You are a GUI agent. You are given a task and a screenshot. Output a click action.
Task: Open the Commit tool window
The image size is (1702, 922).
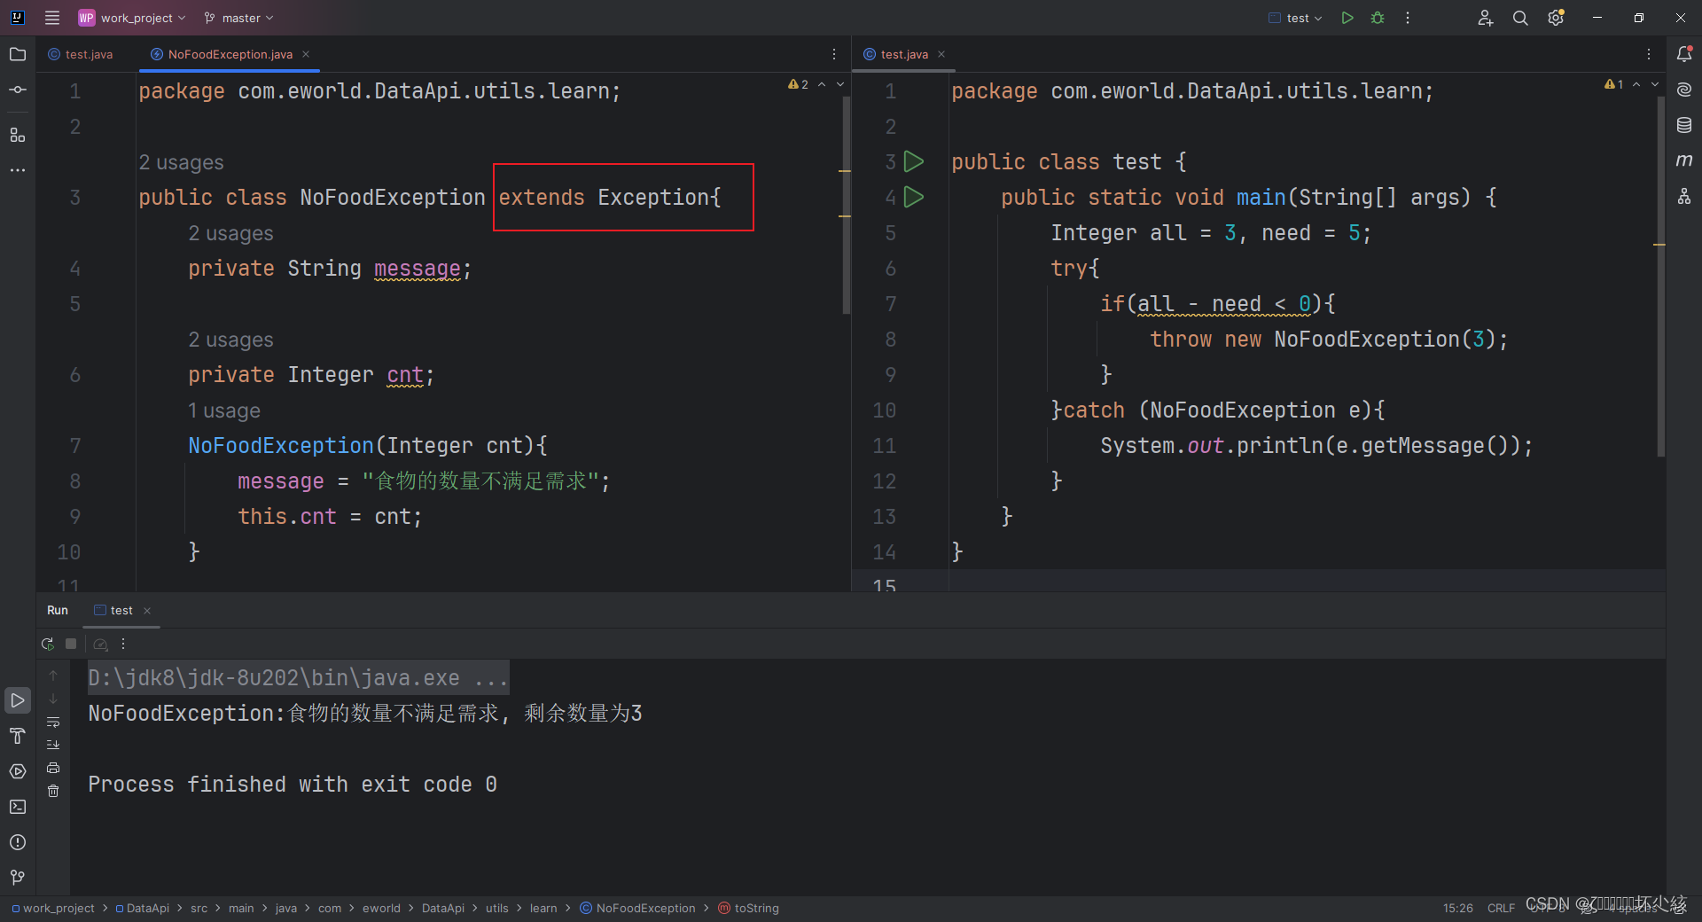tap(18, 90)
